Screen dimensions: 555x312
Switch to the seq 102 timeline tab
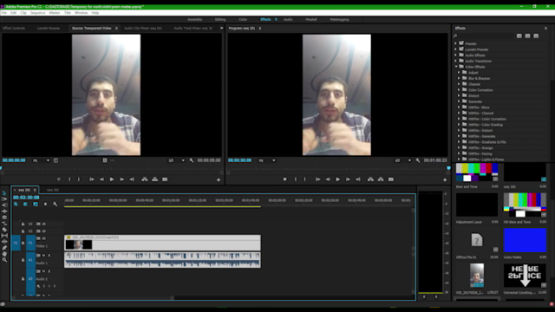click(x=53, y=190)
